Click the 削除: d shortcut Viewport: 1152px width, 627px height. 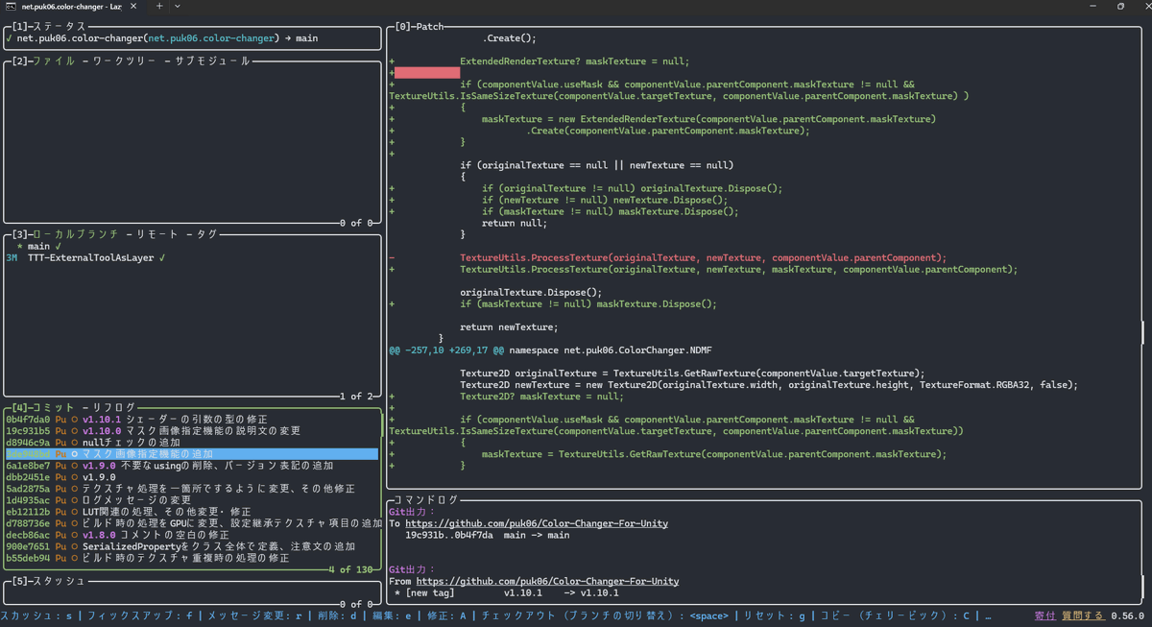[x=337, y=615]
